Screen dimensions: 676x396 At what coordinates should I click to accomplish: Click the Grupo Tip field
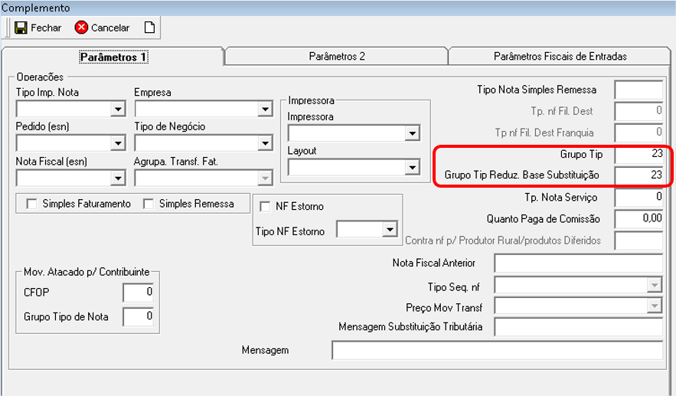639,154
